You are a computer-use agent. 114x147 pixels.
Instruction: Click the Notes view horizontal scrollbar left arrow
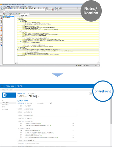(15, 63)
